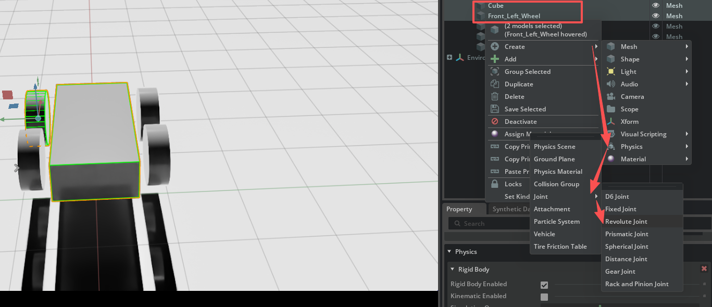The height and width of the screenshot is (307, 712).
Task: Enable Kinematic Enabled in Rigid Body settings
Action: (544, 296)
